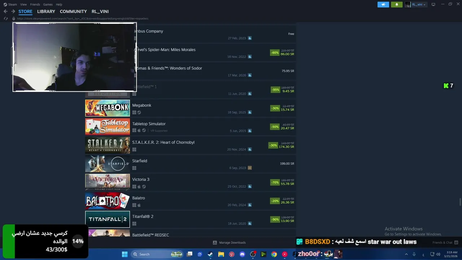
Task: Open Thomas & Friends: Wonders of Sodor title
Action: 168,68
